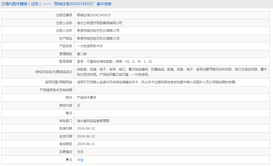This screenshot has width=273, height=166.
Task: Click the 附件 label
Action: [69, 98]
